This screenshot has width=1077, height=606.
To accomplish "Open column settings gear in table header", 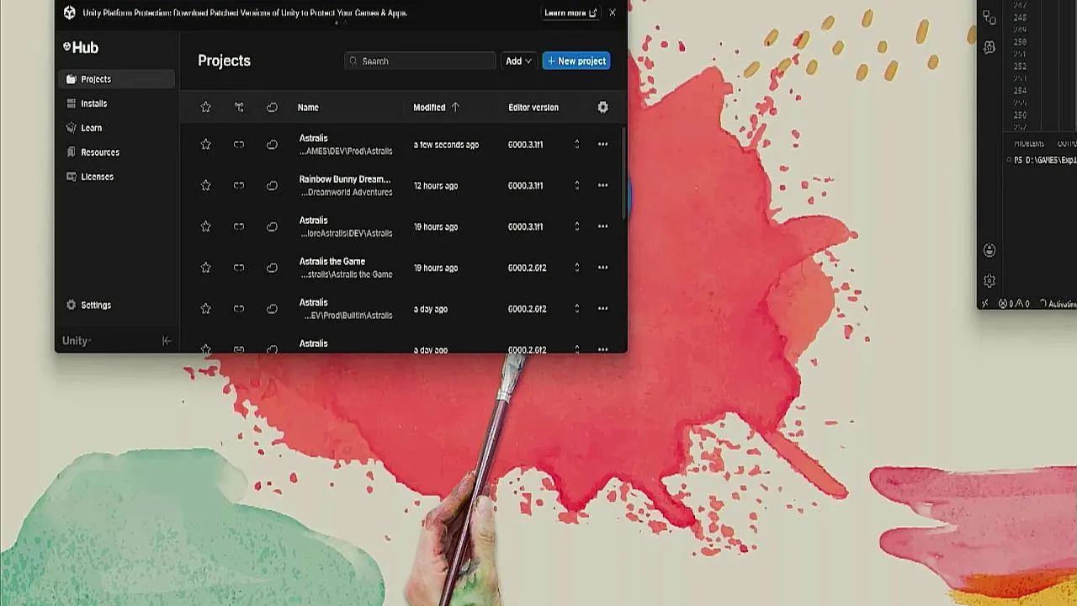I will (x=602, y=107).
